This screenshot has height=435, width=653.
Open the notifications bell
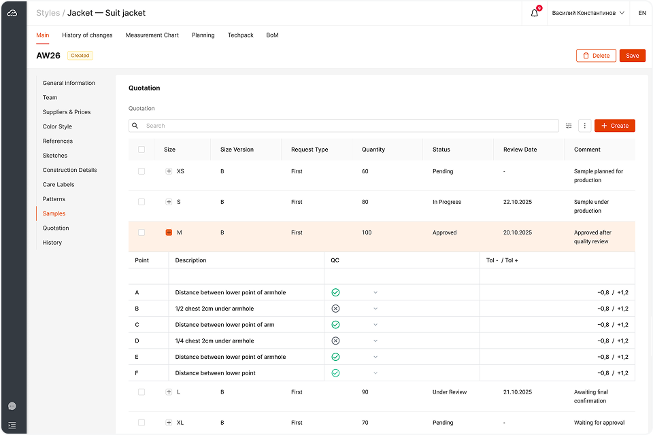535,13
